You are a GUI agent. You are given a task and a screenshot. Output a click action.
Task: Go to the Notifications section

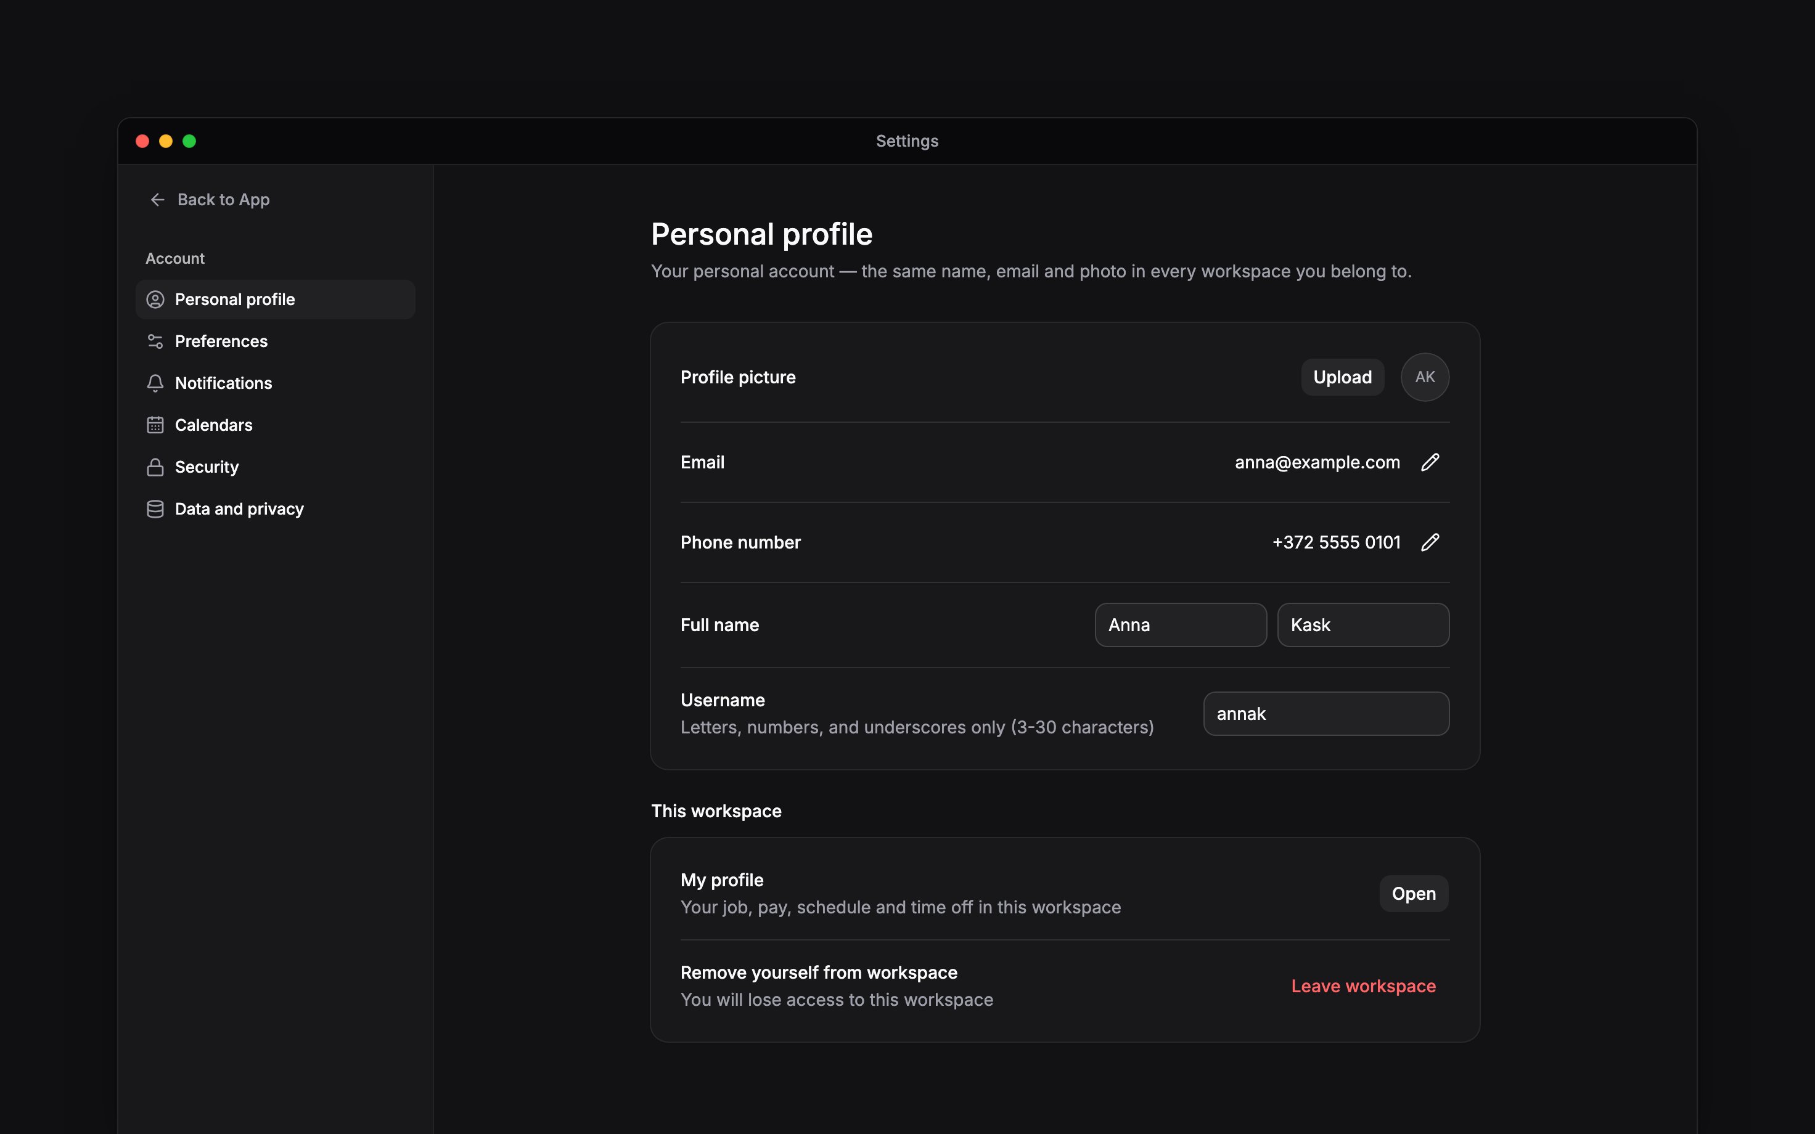275,383
